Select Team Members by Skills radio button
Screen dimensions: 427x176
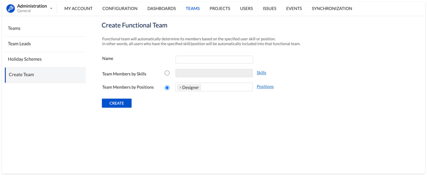(x=167, y=73)
